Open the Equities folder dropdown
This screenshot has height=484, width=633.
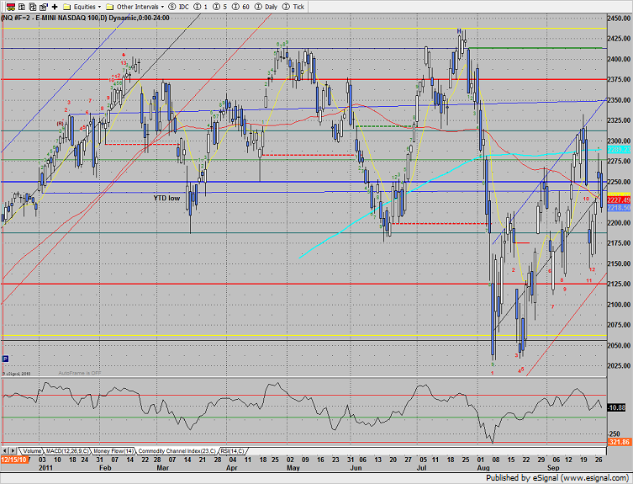(82, 7)
